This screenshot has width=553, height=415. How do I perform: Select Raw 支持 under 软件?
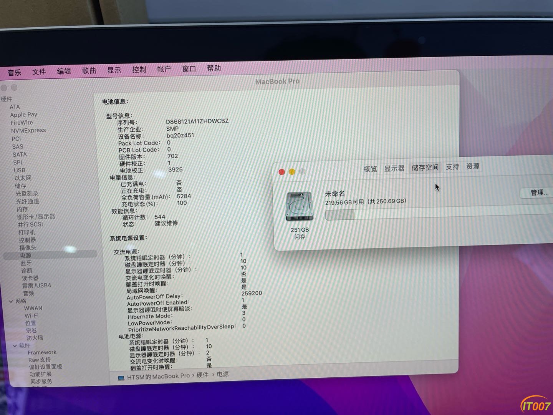pyautogui.click(x=40, y=360)
